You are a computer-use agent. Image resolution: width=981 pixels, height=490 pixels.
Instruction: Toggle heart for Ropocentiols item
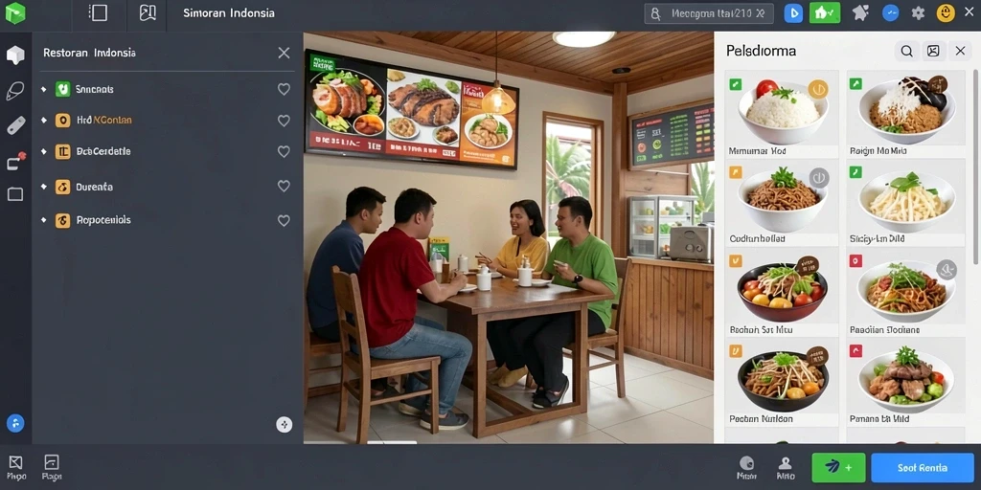point(284,221)
